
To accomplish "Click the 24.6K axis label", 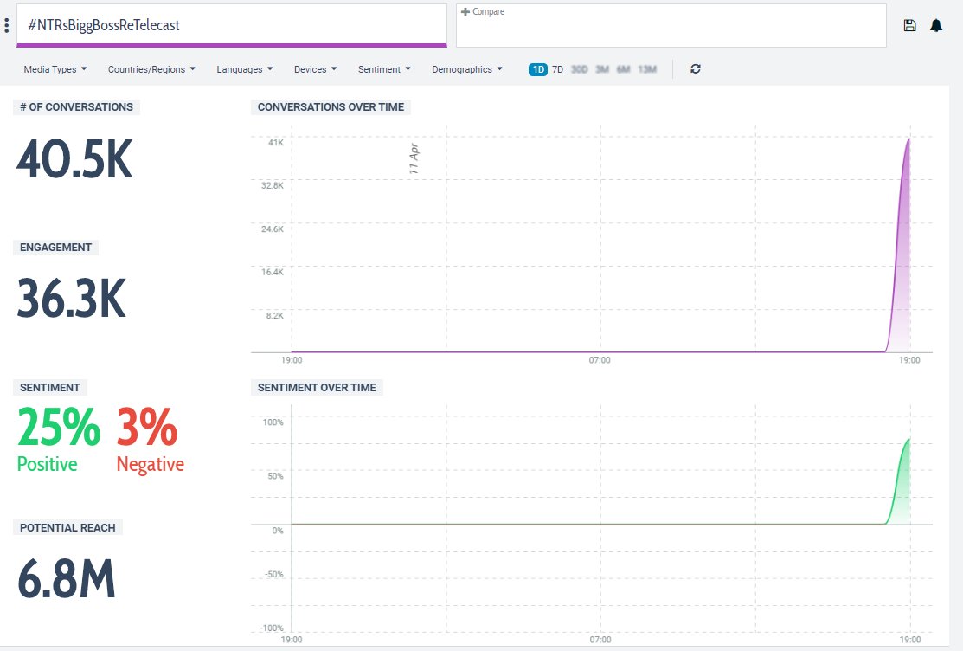I will click(273, 229).
